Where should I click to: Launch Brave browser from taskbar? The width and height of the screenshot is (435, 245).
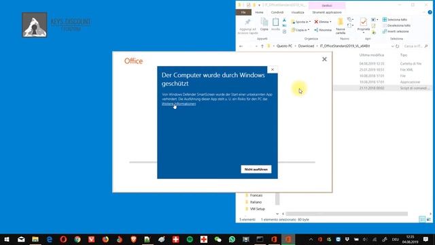(x=133, y=239)
